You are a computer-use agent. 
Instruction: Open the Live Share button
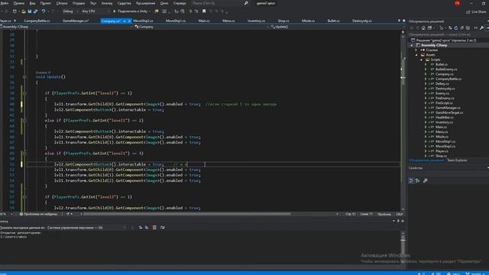click(x=476, y=11)
